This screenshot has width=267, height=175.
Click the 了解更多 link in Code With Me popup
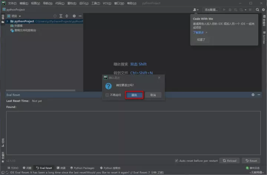(x=199, y=32)
